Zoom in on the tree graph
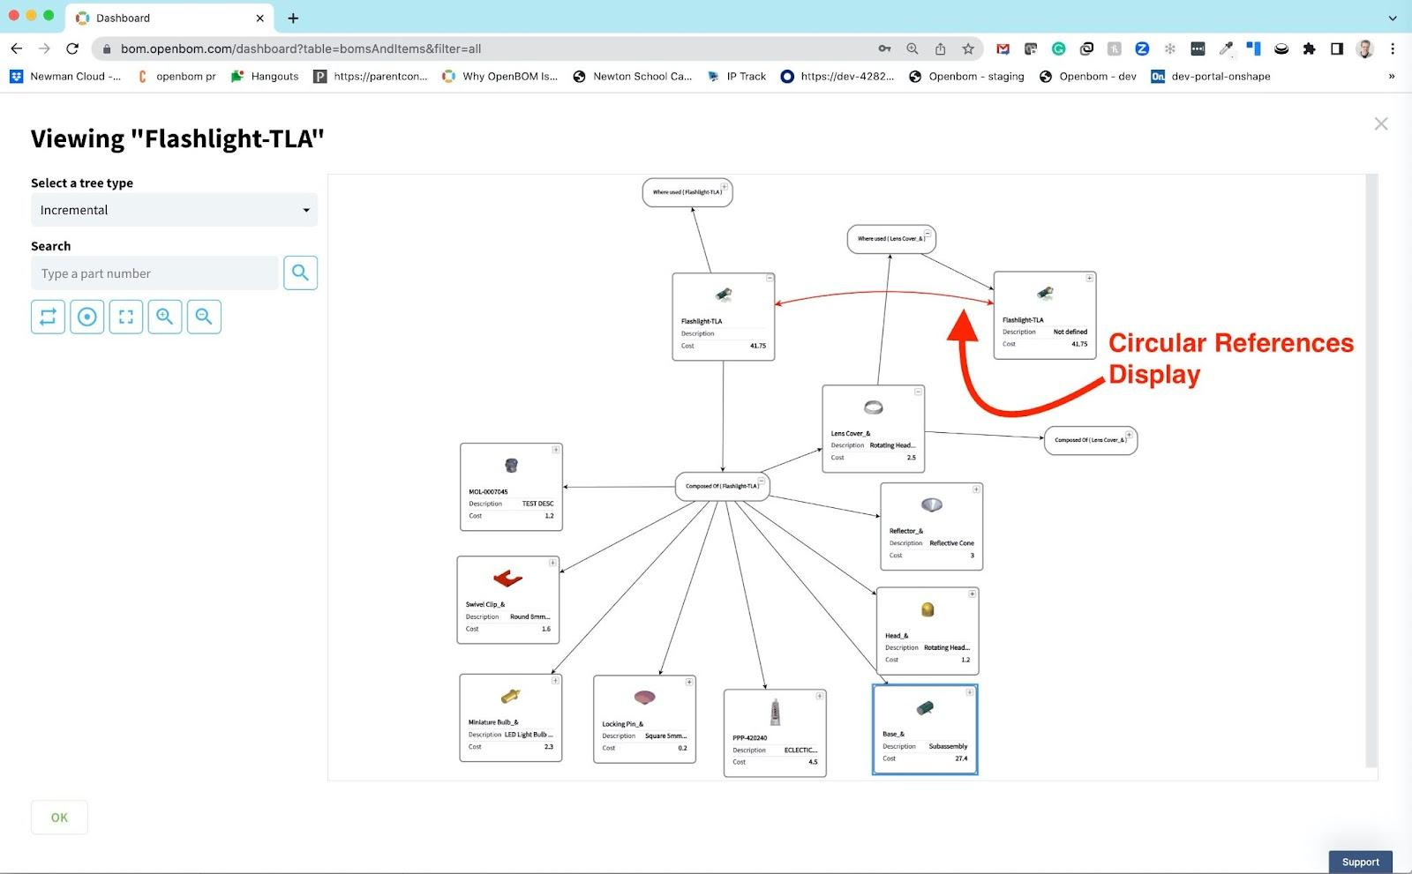This screenshot has height=874, width=1412. click(x=165, y=317)
